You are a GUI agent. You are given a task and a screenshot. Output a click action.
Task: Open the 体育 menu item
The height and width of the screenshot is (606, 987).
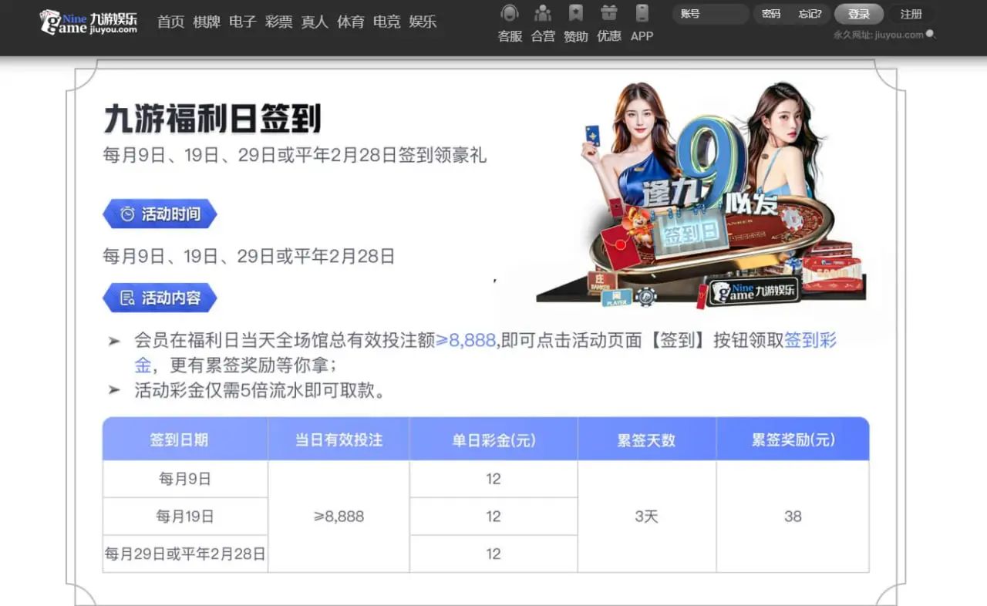351,22
